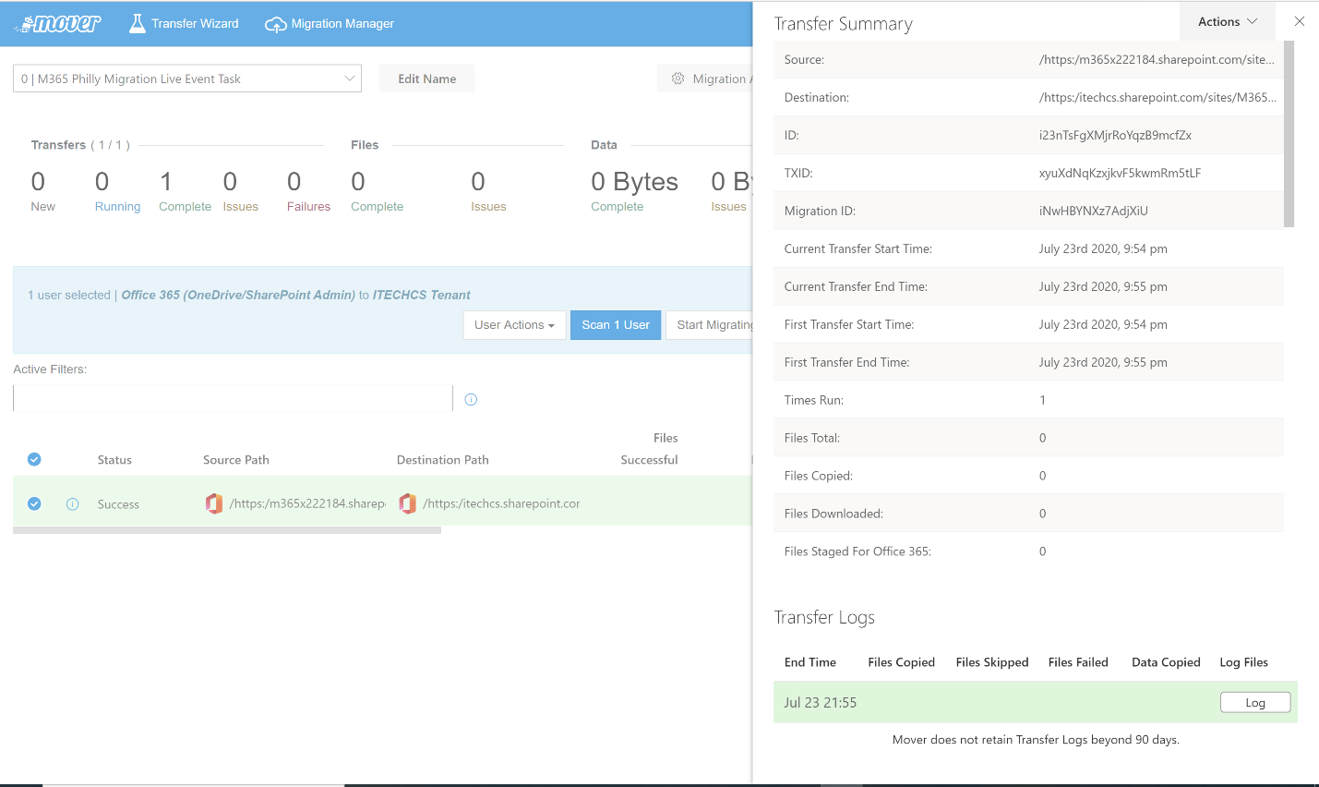Switch to the Migration Manager tab

342,24
